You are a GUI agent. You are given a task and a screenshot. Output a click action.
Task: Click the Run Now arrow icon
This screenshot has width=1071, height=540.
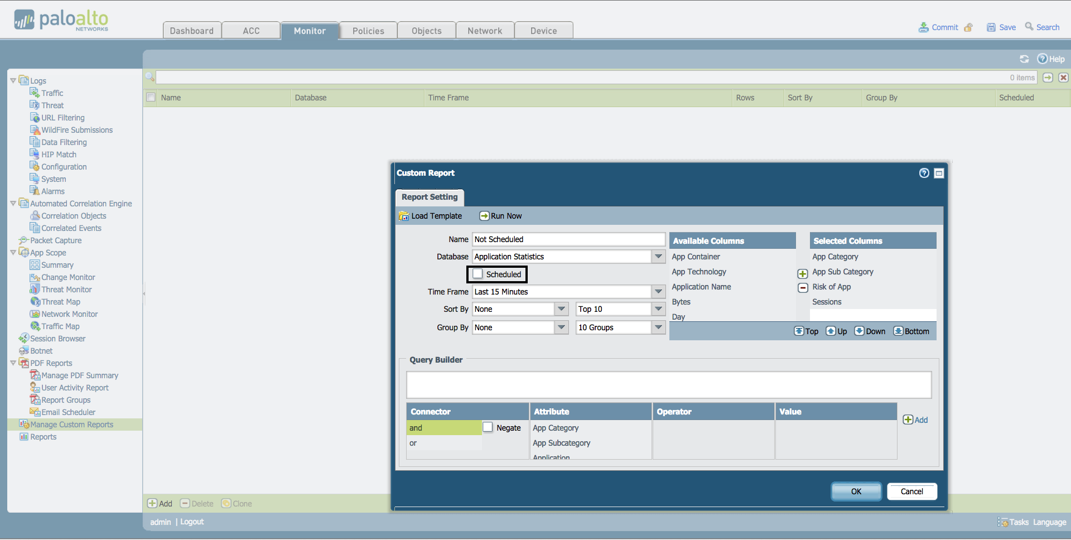[484, 216]
